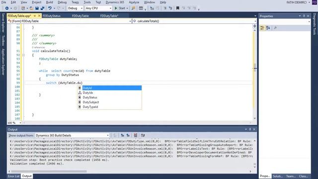Open the Server Explorer side tab
The width and height of the screenshot is (318, 179).
3,23
